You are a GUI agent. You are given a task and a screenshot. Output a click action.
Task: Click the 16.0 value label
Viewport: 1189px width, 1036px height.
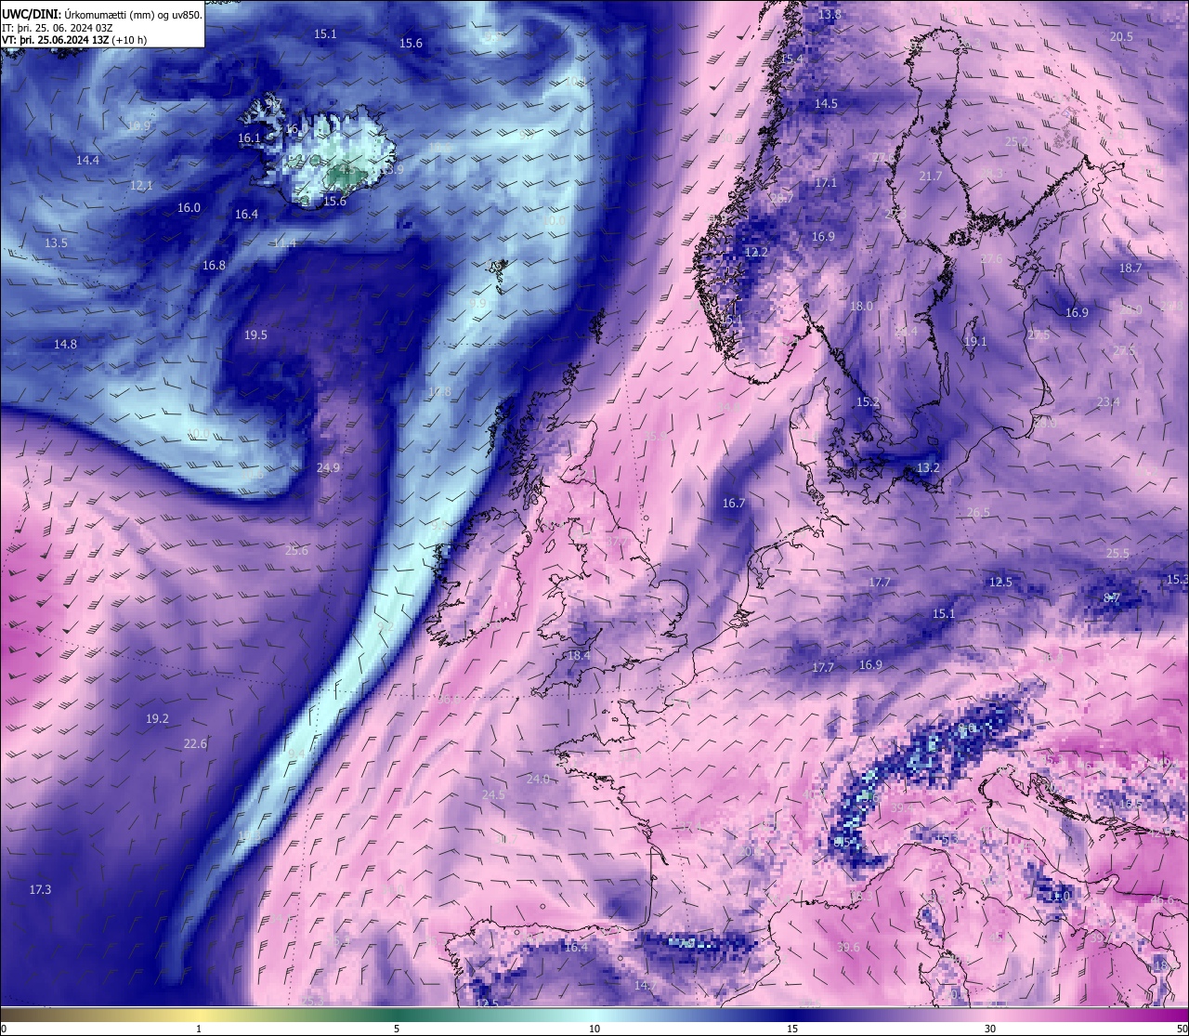tap(189, 208)
